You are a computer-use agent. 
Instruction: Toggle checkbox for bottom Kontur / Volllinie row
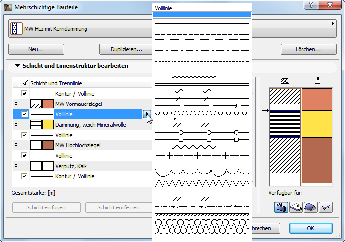coord(24,176)
